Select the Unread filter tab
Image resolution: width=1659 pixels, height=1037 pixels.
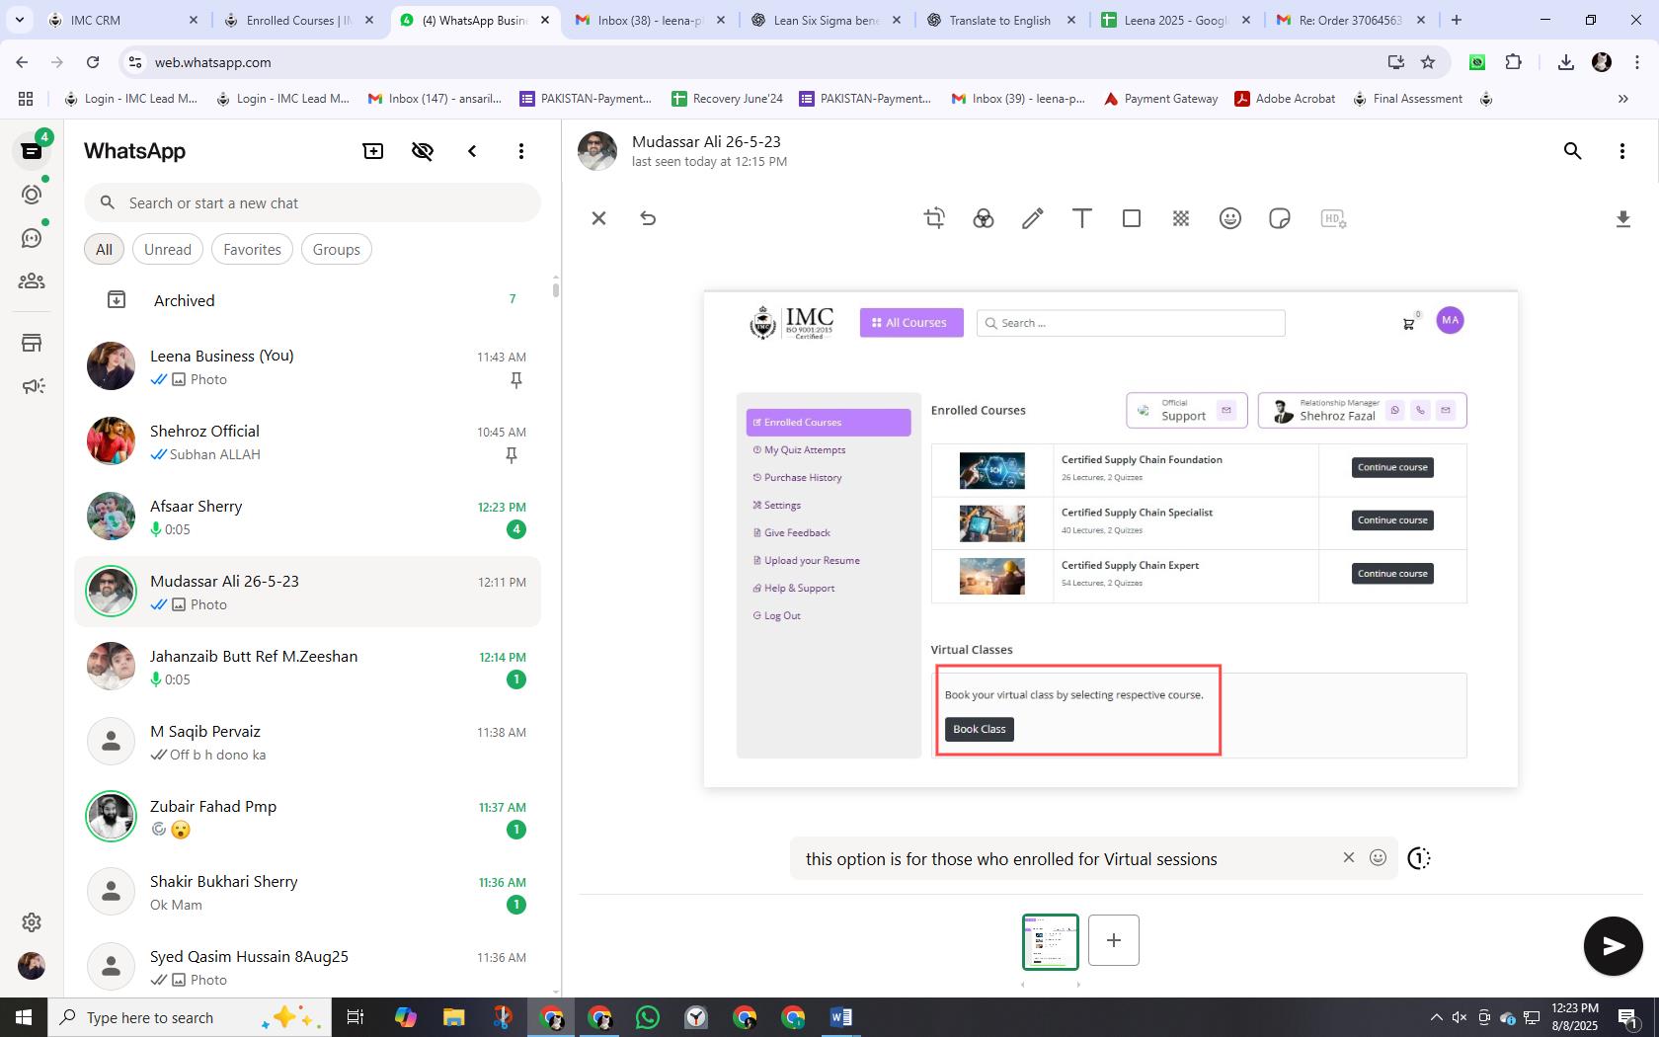point(168,250)
